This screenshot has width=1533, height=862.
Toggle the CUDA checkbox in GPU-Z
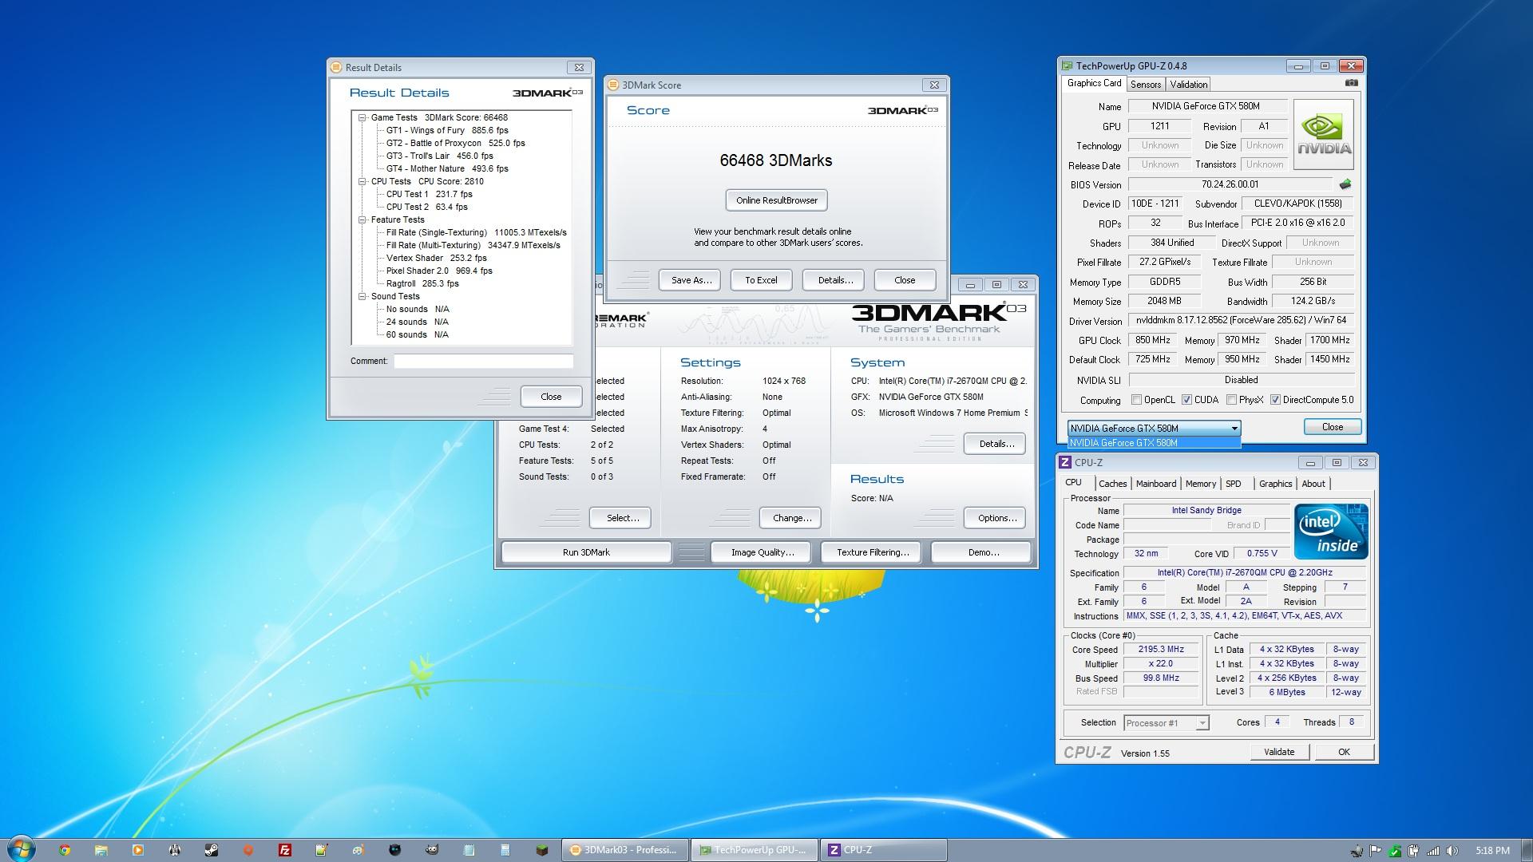1186,400
